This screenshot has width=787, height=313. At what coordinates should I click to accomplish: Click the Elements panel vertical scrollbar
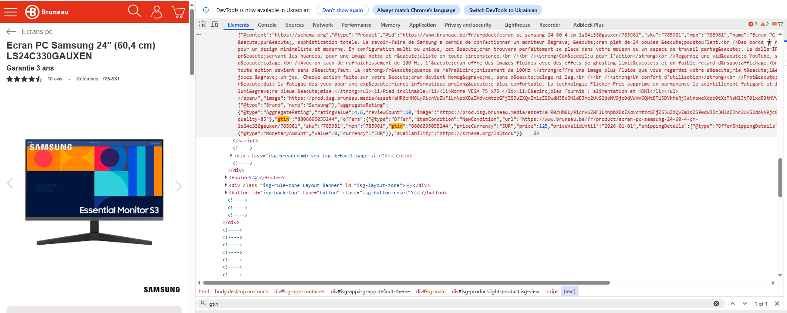(780, 178)
